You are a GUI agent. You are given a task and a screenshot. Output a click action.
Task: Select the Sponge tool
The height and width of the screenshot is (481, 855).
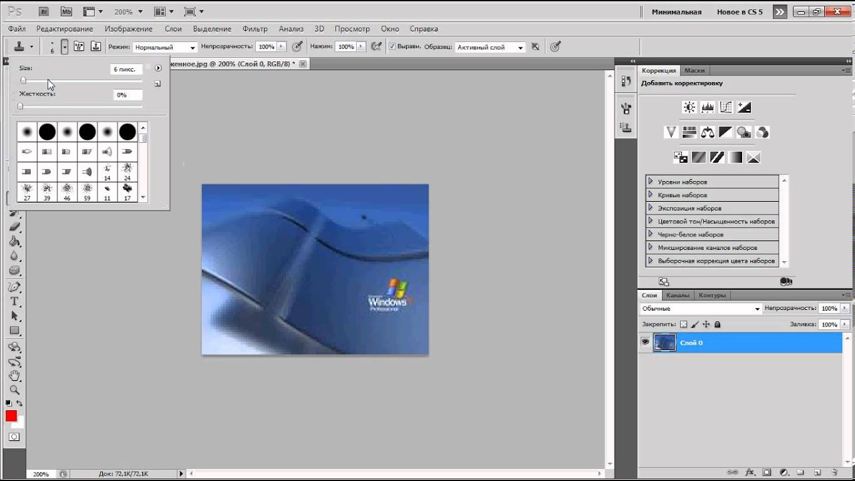pos(14,271)
